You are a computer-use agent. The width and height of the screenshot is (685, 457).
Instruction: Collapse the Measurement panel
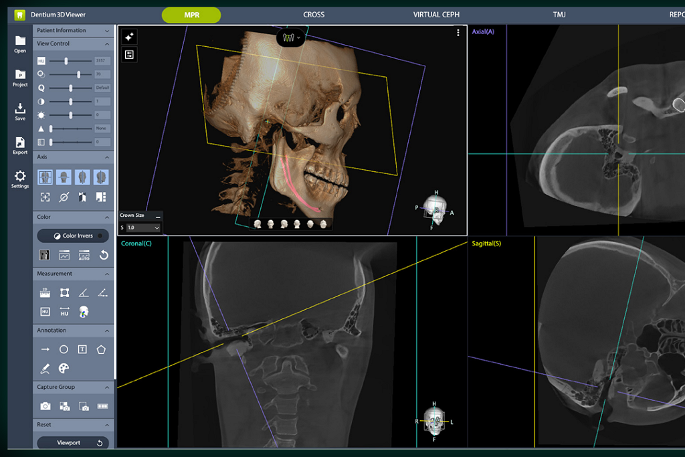click(x=108, y=274)
